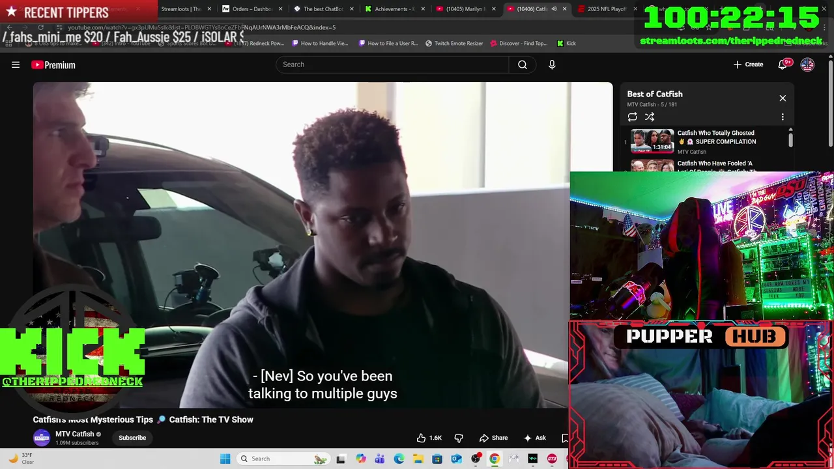This screenshot has width=834, height=469.
Task: Click the magnifying glass search button
Action: coord(523,64)
